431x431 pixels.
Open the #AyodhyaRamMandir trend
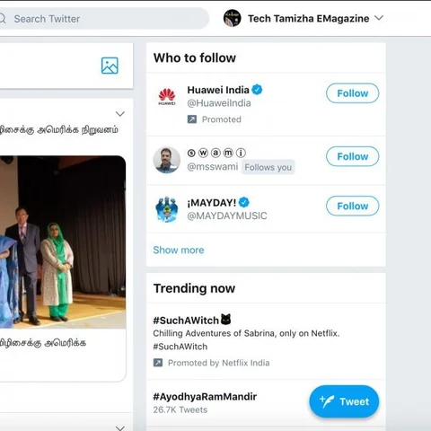click(205, 397)
